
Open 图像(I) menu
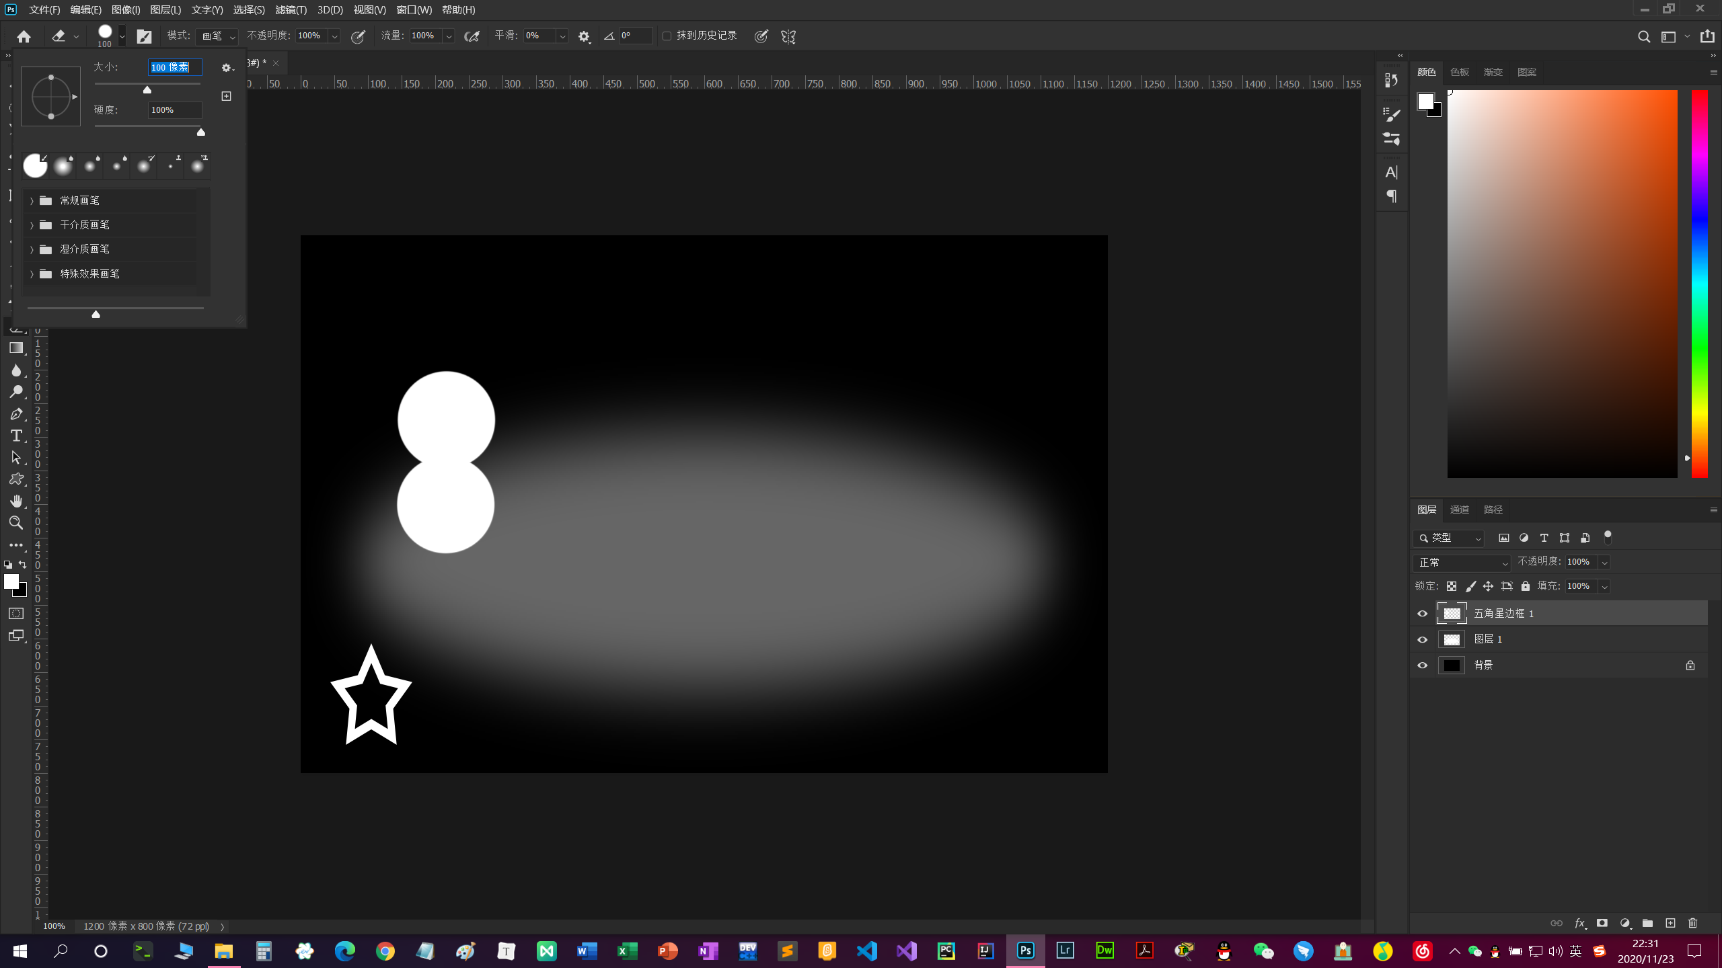coord(126,9)
